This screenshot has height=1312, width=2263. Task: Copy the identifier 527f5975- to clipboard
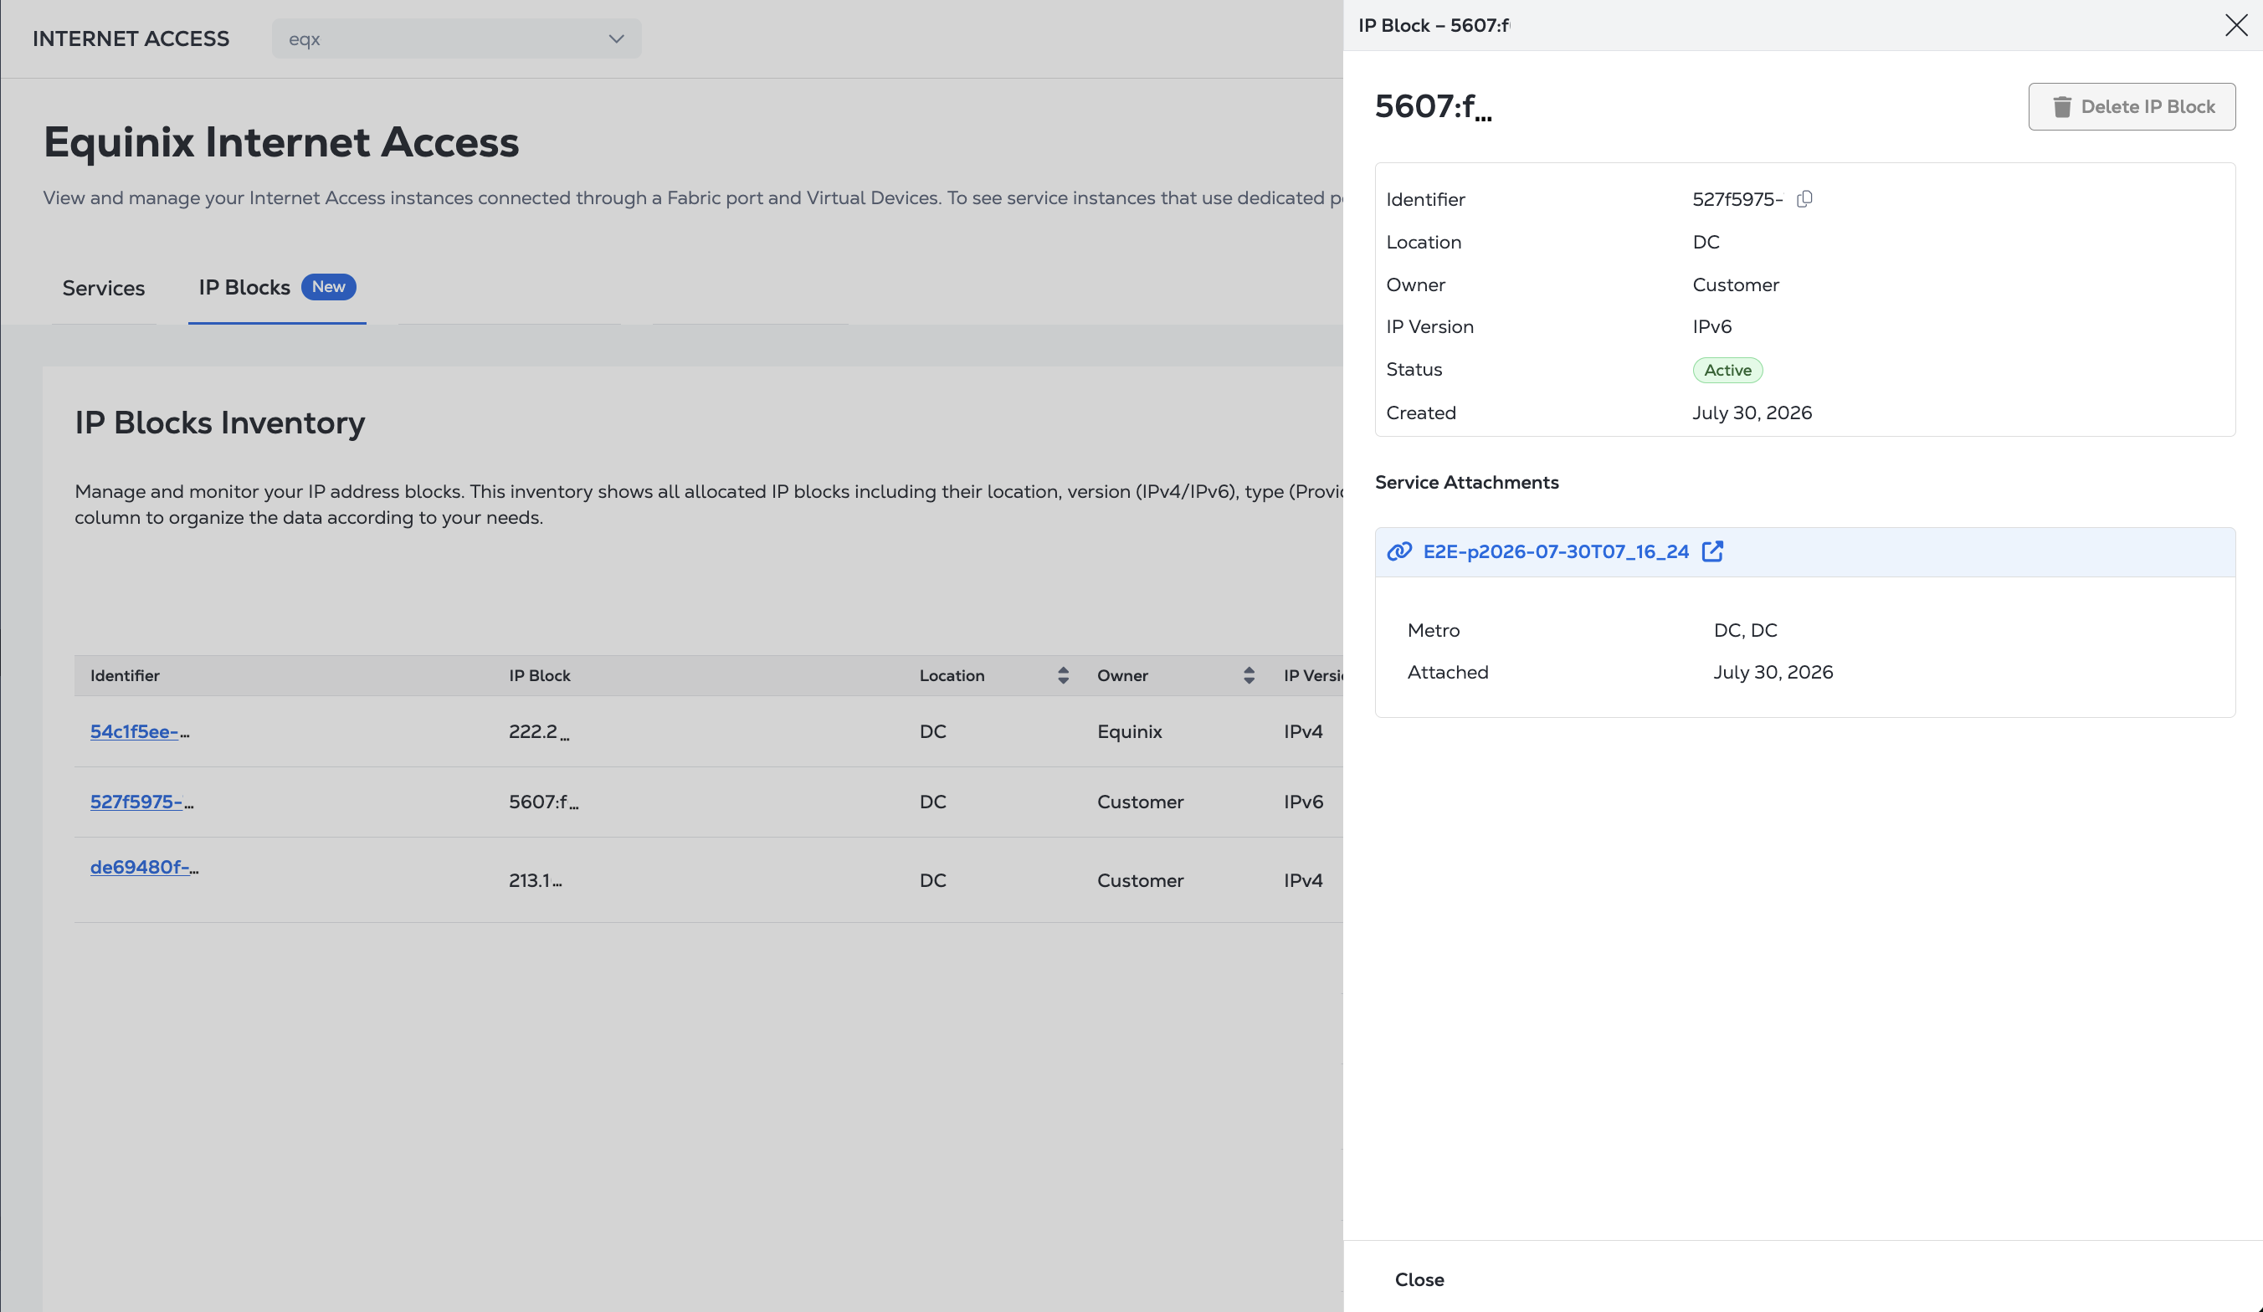pos(1804,199)
